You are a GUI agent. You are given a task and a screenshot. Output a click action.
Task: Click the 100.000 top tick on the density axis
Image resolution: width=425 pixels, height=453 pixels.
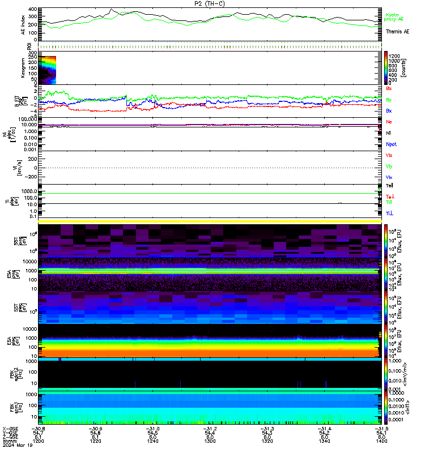click(27, 119)
